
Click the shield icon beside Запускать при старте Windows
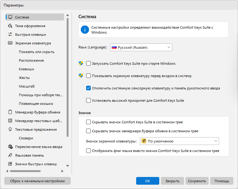click(x=81, y=63)
